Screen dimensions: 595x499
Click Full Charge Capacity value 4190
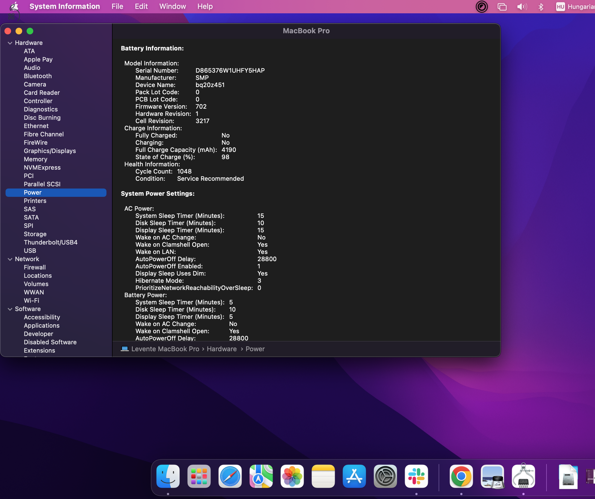pyautogui.click(x=229, y=150)
